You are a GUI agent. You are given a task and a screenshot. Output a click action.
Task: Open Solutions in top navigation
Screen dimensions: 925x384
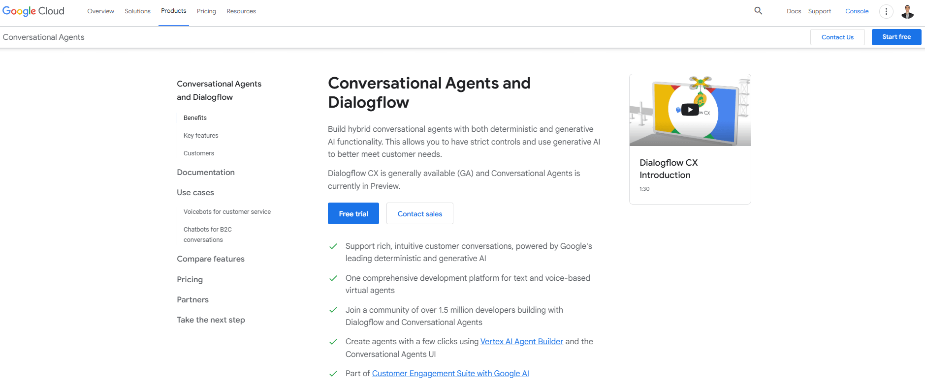(x=137, y=11)
